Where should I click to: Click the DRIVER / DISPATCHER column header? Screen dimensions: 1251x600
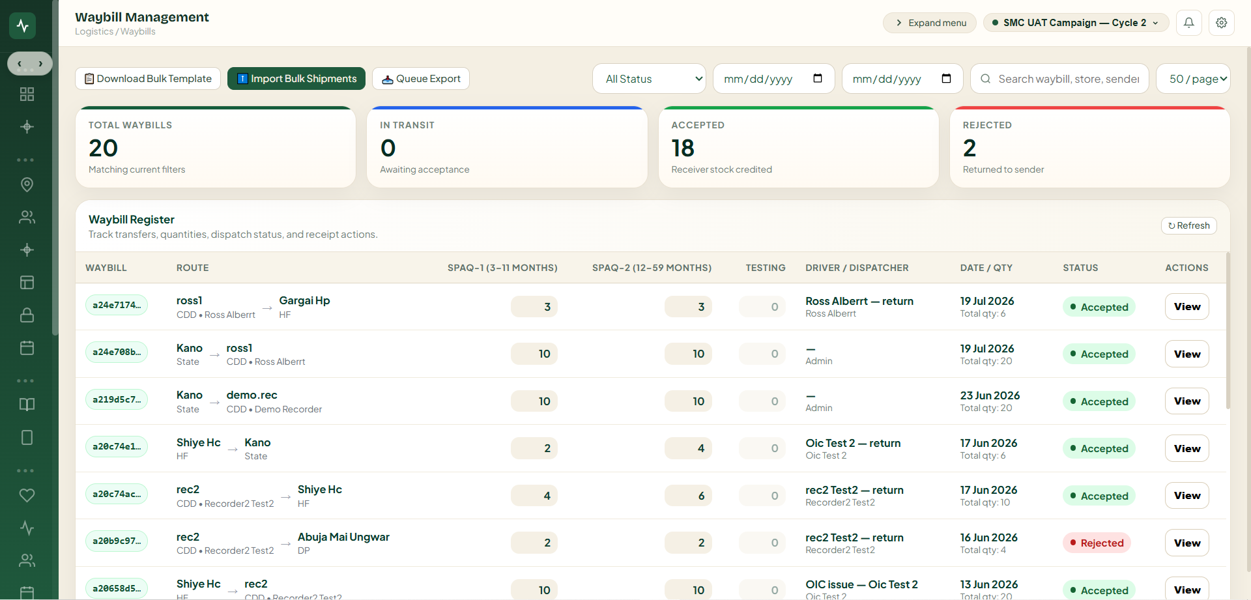click(x=857, y=268)
